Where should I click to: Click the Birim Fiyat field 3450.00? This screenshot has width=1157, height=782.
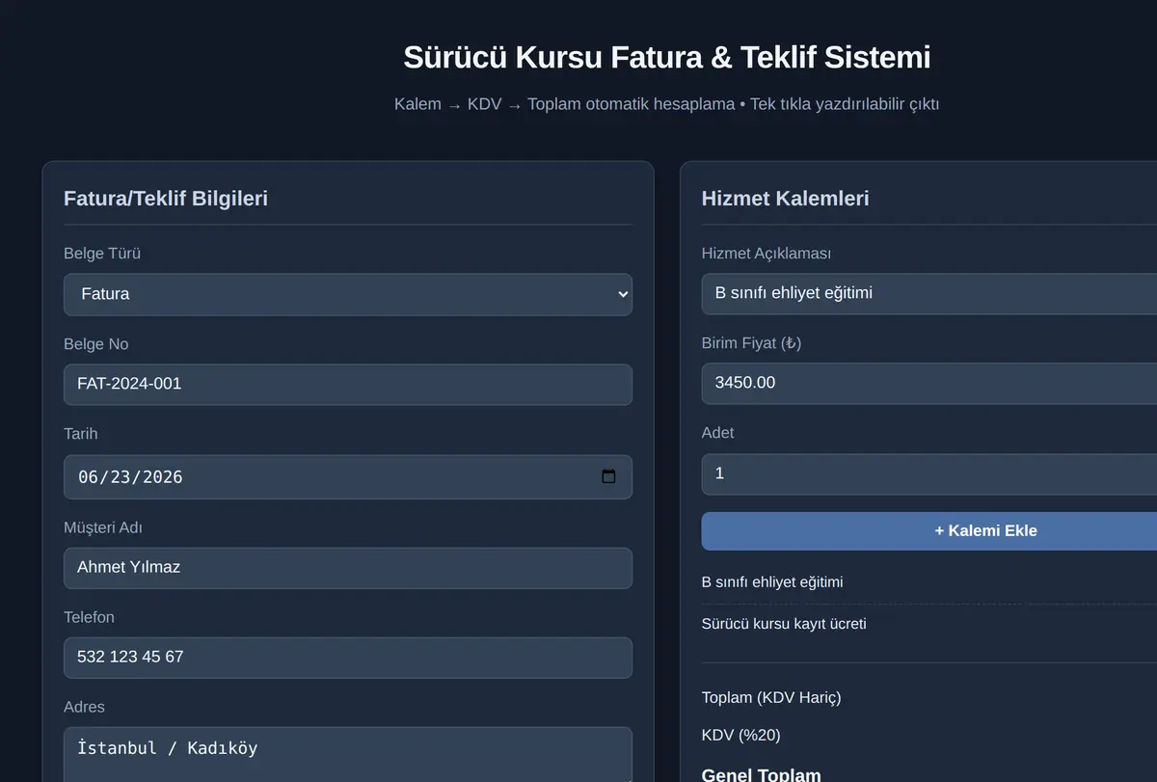click(929, 383)
